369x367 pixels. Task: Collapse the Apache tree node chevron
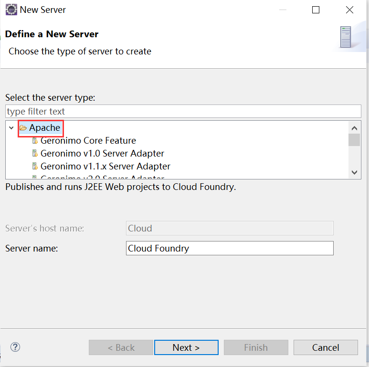tap(11, 128)
